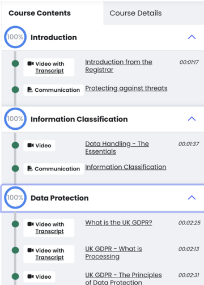Click the document icon beside Protecting against threats

(x=30, y=90)
